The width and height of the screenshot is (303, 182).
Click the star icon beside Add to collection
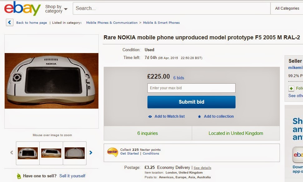[200, 116]
